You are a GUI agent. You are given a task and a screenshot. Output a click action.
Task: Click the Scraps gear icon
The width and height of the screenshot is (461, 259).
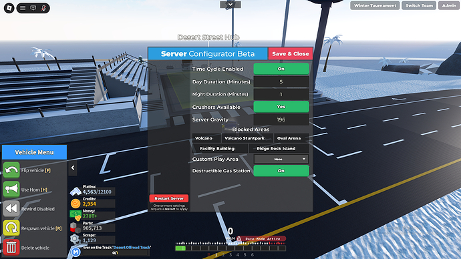(75, 239)
